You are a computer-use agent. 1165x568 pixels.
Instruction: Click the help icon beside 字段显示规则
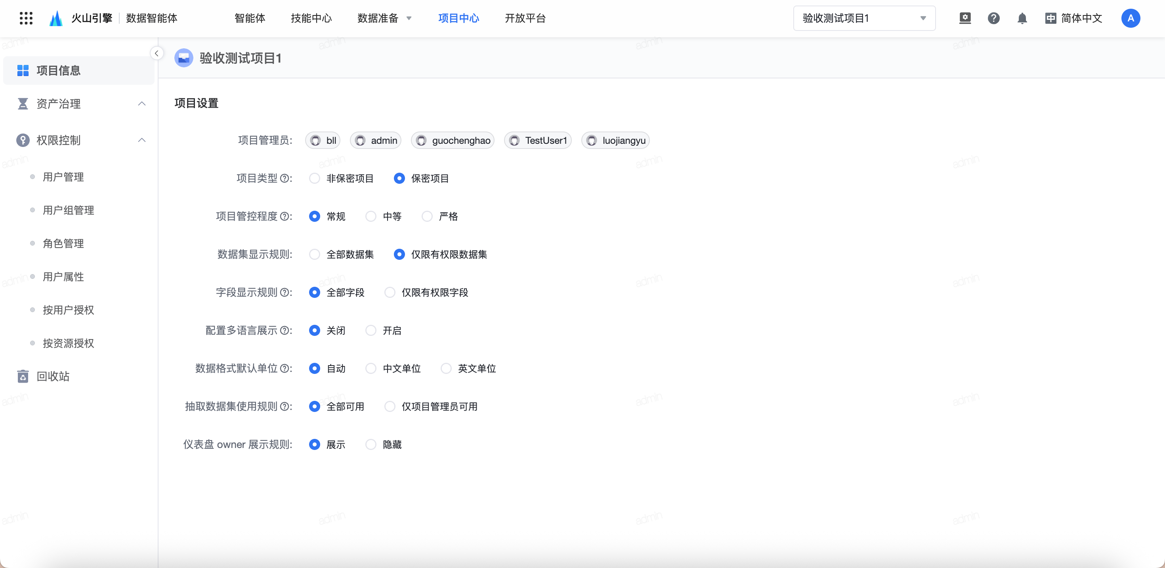pyautogui.click(x=285, y=293)
